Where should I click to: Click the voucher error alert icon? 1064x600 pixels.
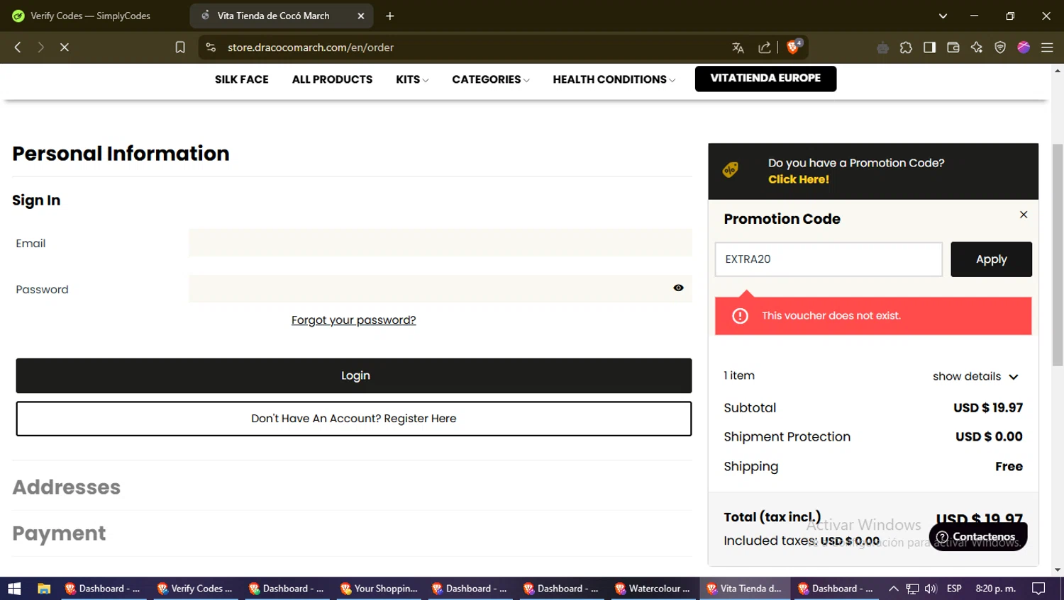(740, 316)
